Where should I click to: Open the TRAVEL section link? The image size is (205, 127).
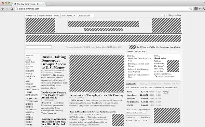pyautogui.click(x=29, y=92)
